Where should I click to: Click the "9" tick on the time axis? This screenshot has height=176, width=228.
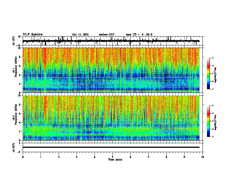[x=184, y=157]
